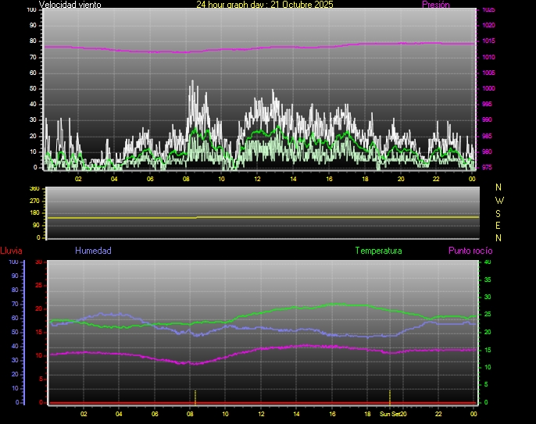536x424 pixels.
Task: Click the 'Punto rocío' label
Action: (470, 251)
